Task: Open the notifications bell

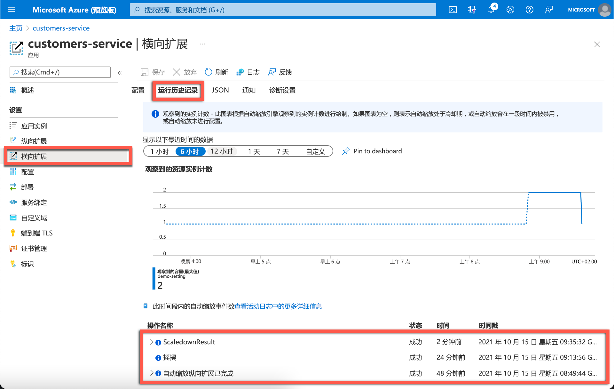Action: (491, 10)
